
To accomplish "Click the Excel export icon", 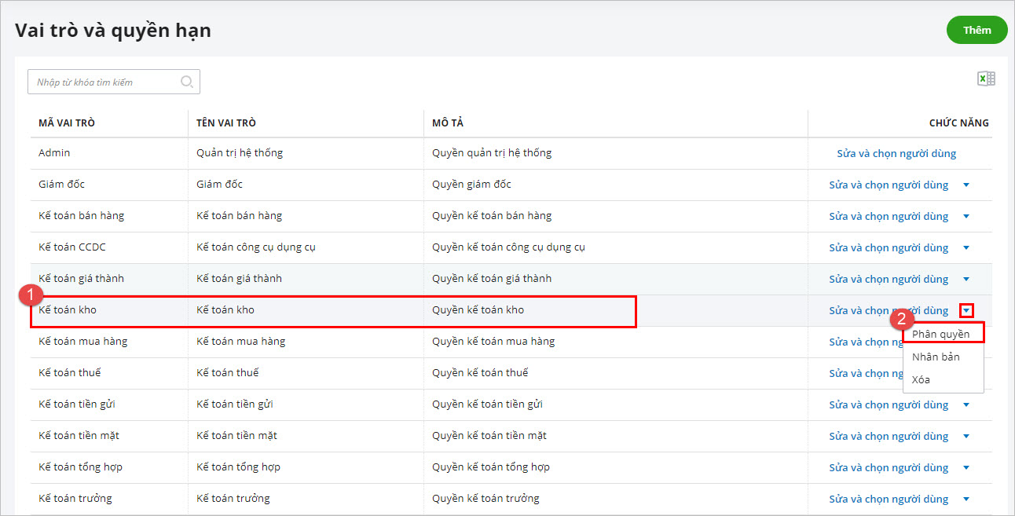I will point(986,79).
